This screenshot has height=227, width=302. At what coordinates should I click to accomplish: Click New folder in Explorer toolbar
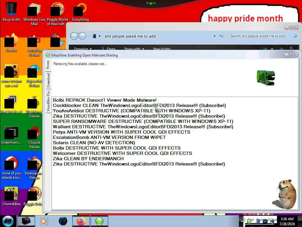(x=162, y=49)
